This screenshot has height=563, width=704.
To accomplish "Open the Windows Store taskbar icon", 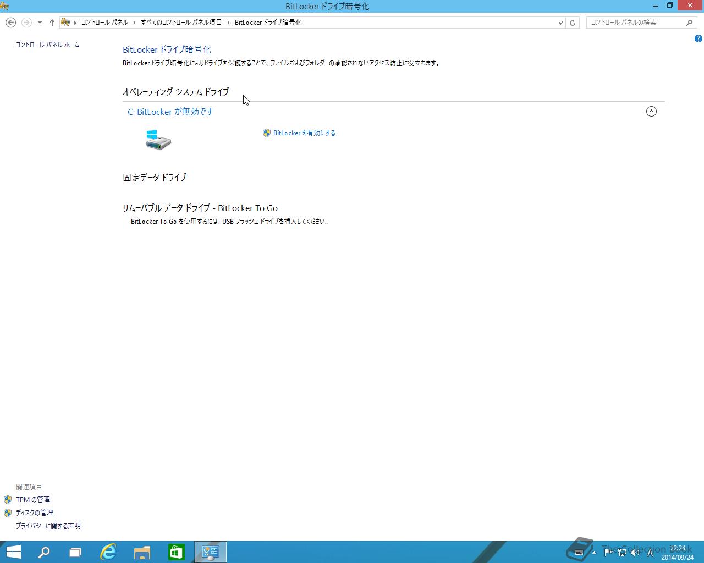I will point(177,552).
